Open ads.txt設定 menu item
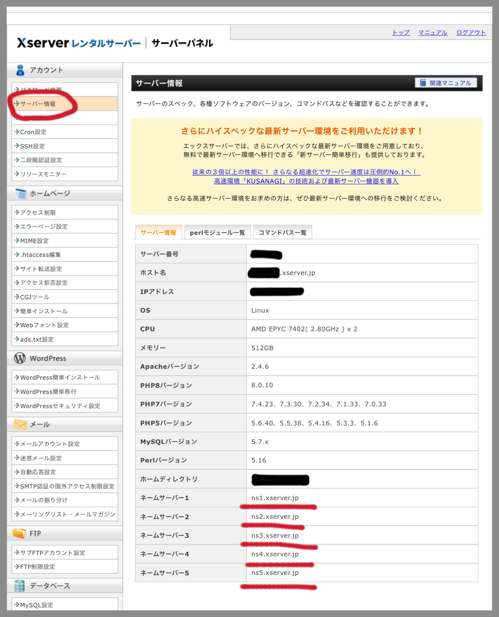 point(65,339)
